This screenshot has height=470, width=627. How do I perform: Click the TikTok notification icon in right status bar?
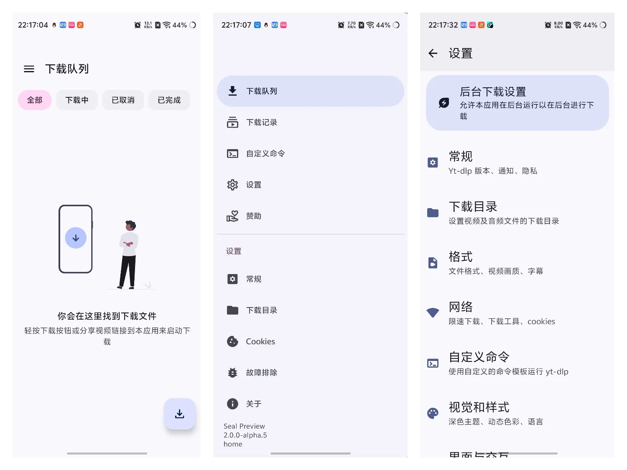pyautogui.click(x=490, y=25)
